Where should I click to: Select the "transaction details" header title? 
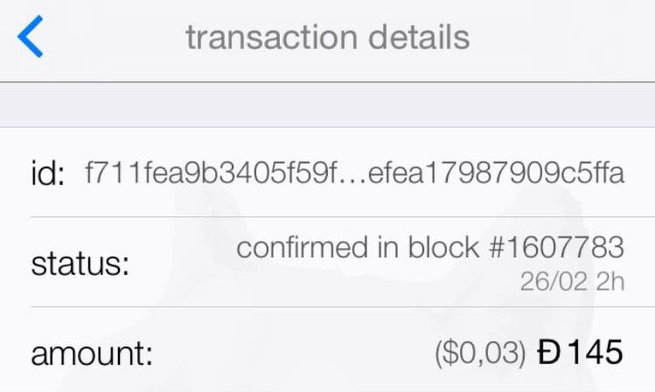[328, 38]
